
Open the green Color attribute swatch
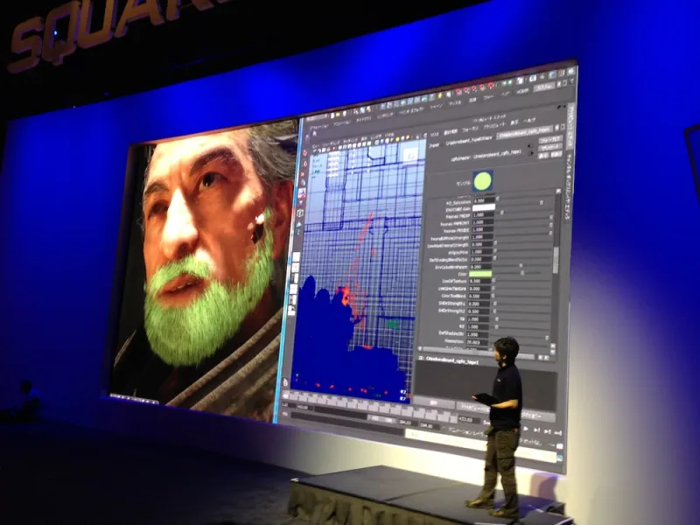point(480,274)
